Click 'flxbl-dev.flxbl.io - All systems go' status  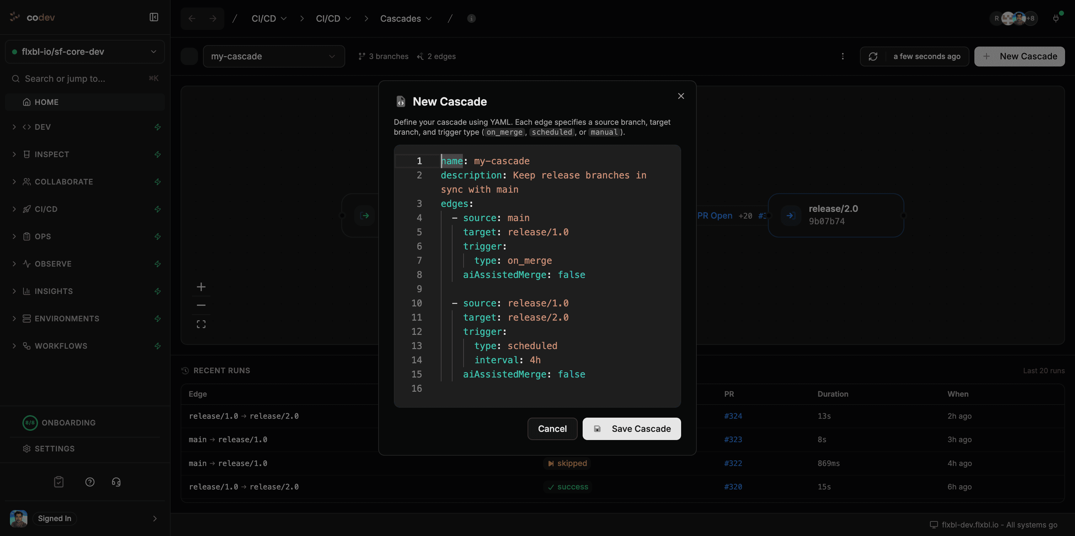click(x=994, y=525)
